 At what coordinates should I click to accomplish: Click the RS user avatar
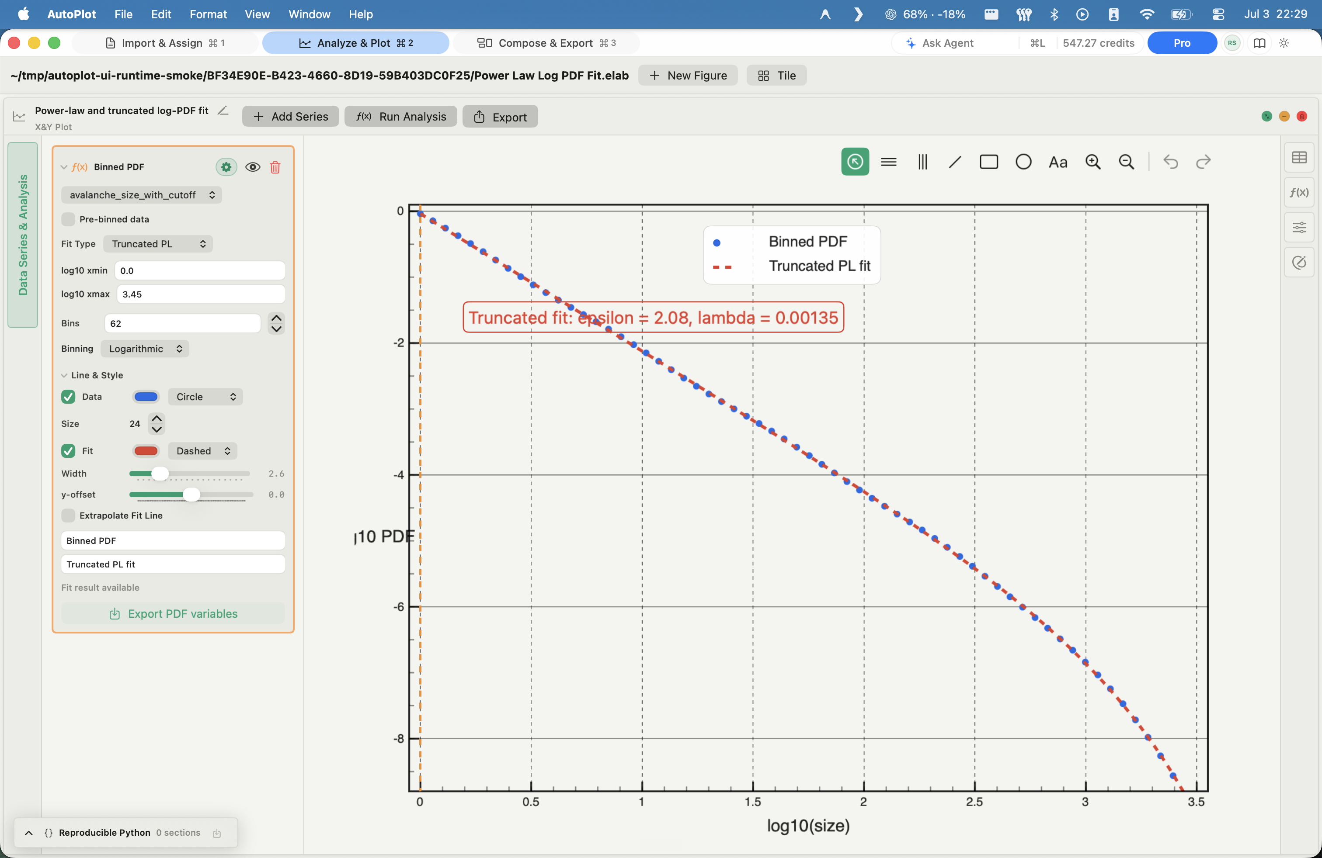tap(1232, 43)
